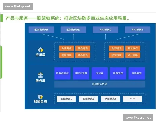Select the 区块链系统2 box
This screenshot has width=156, height=124.
tap(73, 30)
